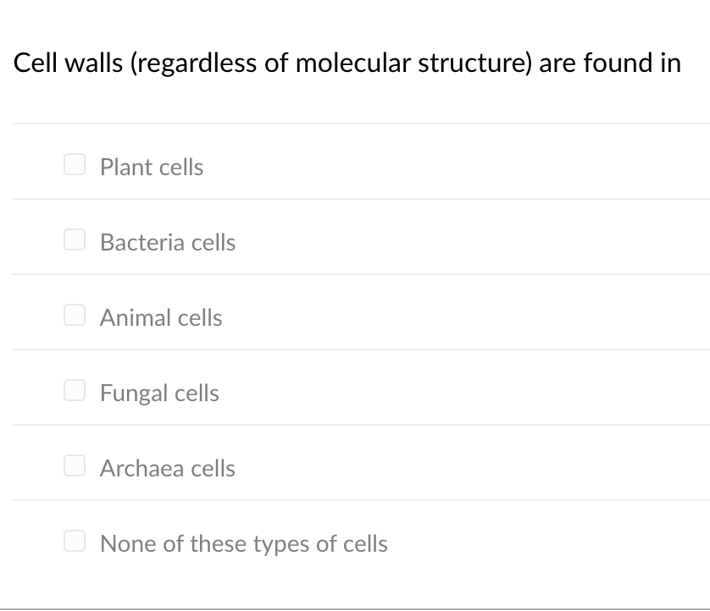Click the cell walls question heading
This screenshot has height=611, width=710.
pos(347,63)
